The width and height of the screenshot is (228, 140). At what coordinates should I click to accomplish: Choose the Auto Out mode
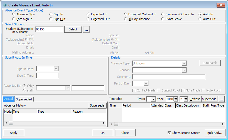[200, 19]
